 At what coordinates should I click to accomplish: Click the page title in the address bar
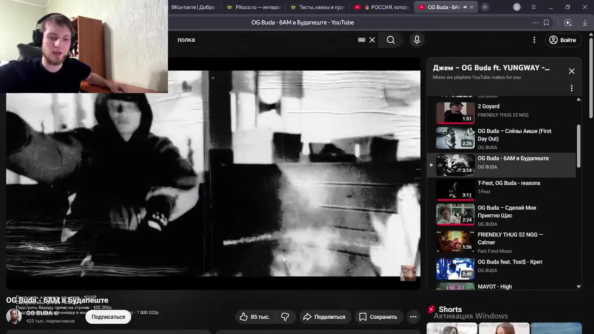(x=303, y=22)
